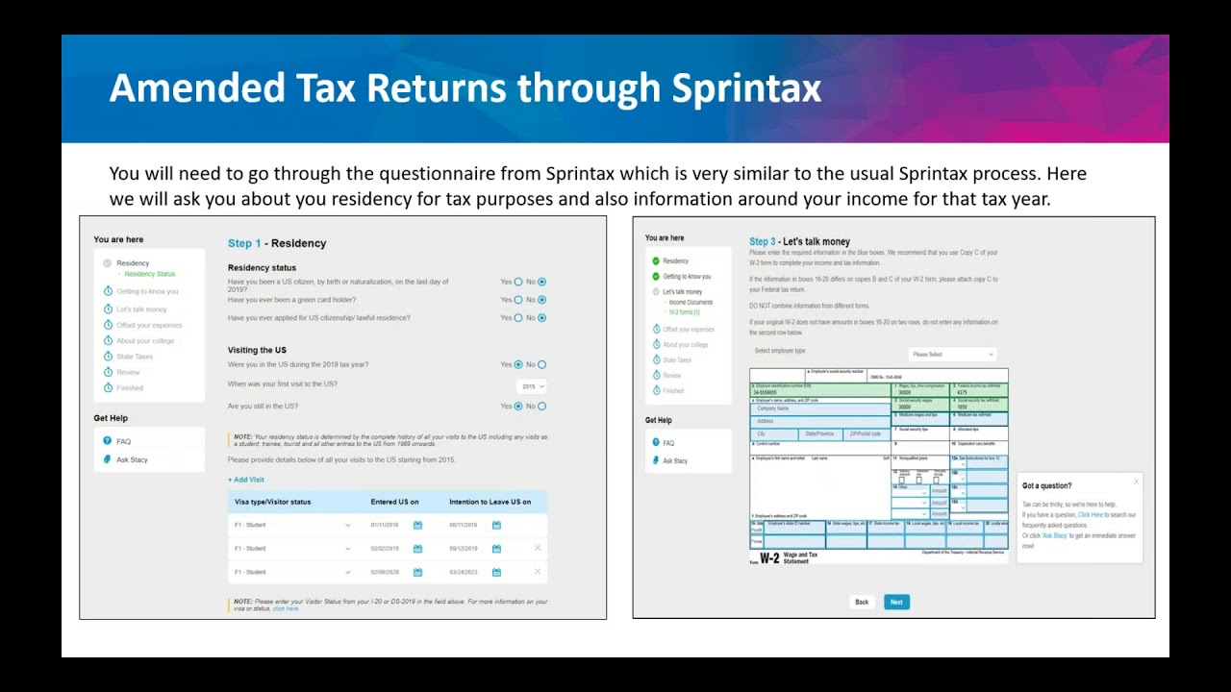This screenshot has width=1231, height=692.
Task: Select Yes for applied for US citizenship question
Action: click(518, 317)
